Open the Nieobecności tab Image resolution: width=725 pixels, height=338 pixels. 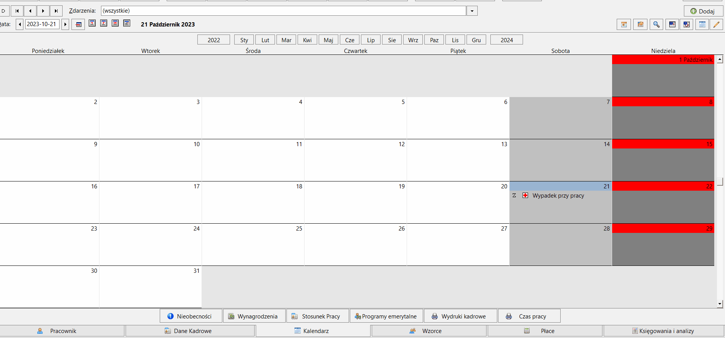[191, 316]
